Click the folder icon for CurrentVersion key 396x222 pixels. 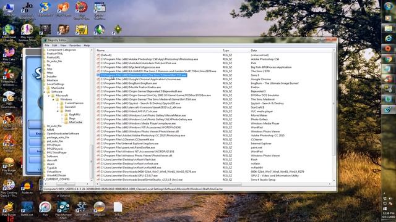click(x=62, y=103)
